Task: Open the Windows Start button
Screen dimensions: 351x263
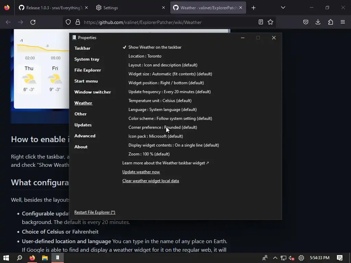Action: (x=6, y=258)
